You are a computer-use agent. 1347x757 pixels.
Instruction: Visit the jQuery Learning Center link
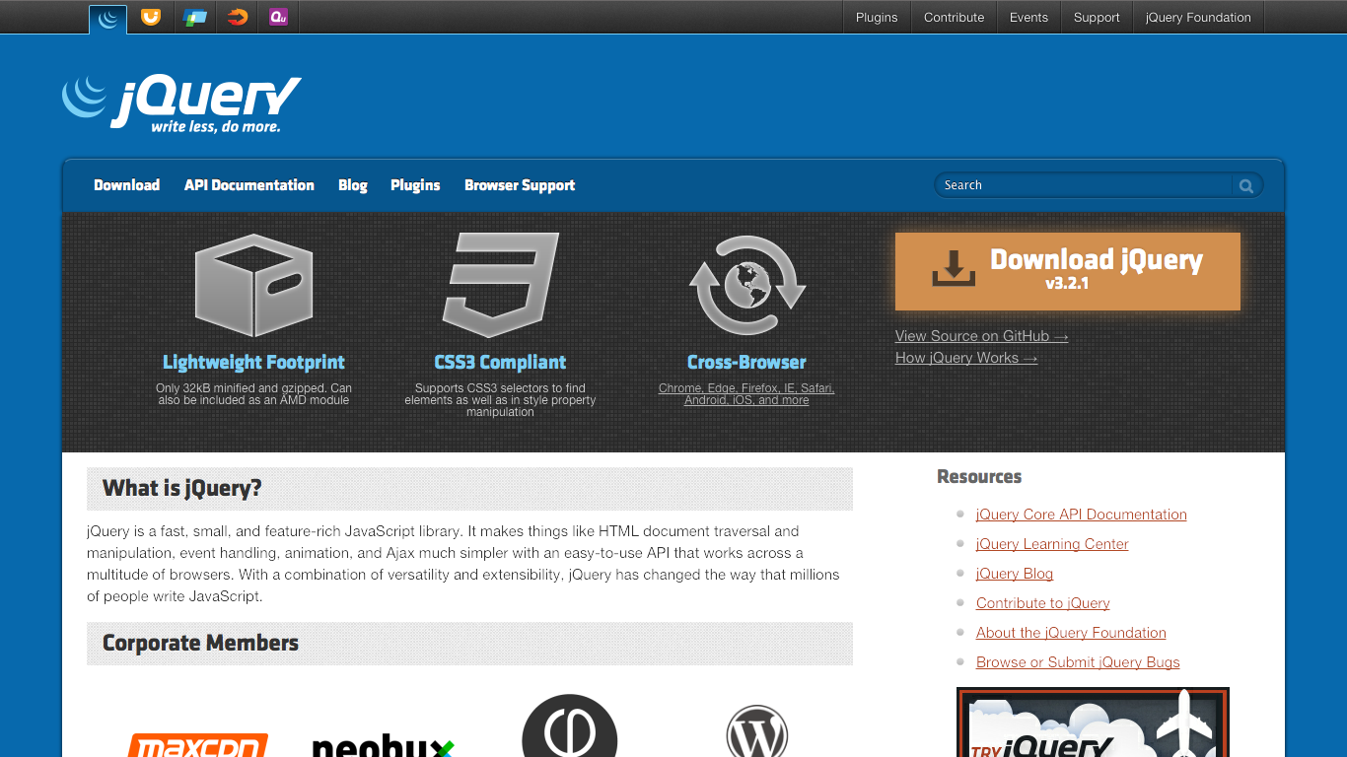tap(1052, 543)
